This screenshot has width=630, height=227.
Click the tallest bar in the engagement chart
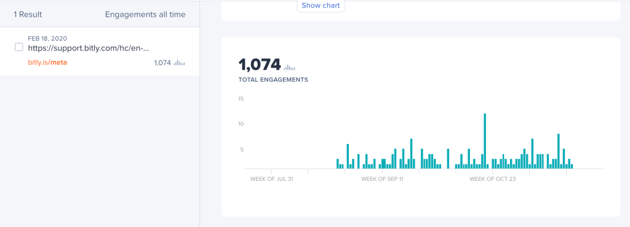coord(485,141)
